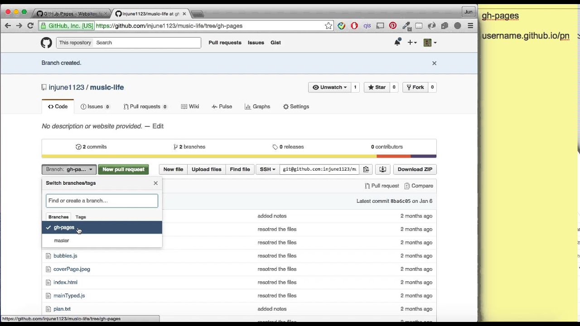This screenshot has height=326, width=580.
Task: Open the user avatar menu
Action: point(430,43)
